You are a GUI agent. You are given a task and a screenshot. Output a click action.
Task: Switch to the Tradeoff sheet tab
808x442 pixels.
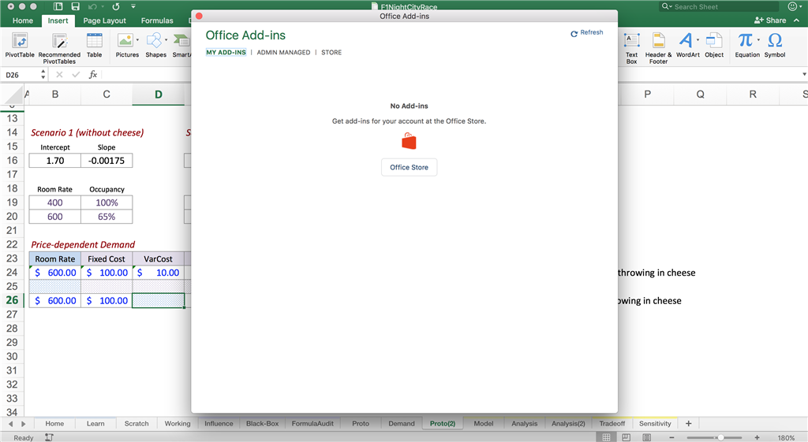click(612, 423)
